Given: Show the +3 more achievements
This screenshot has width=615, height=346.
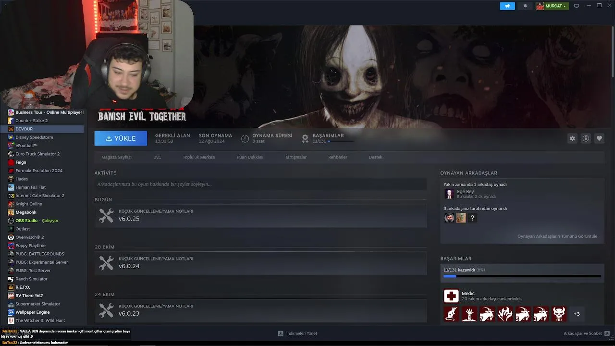Looking at the screenshot, I should pos(577,314).
